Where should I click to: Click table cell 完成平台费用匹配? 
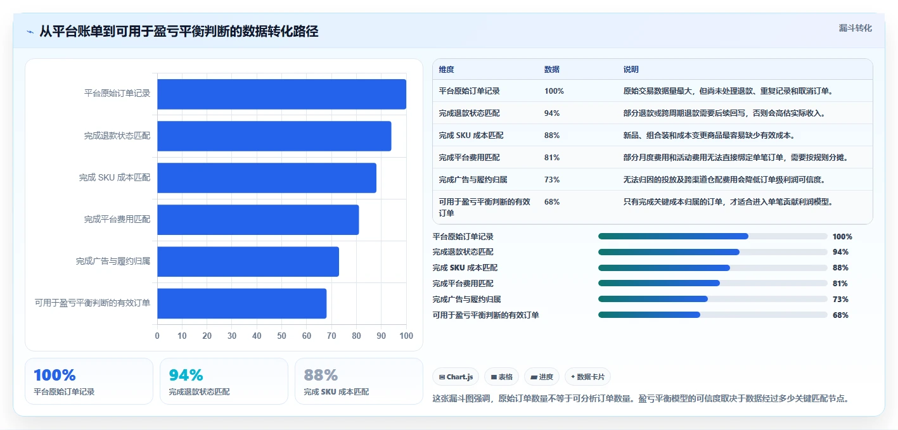tap(469, 158)
